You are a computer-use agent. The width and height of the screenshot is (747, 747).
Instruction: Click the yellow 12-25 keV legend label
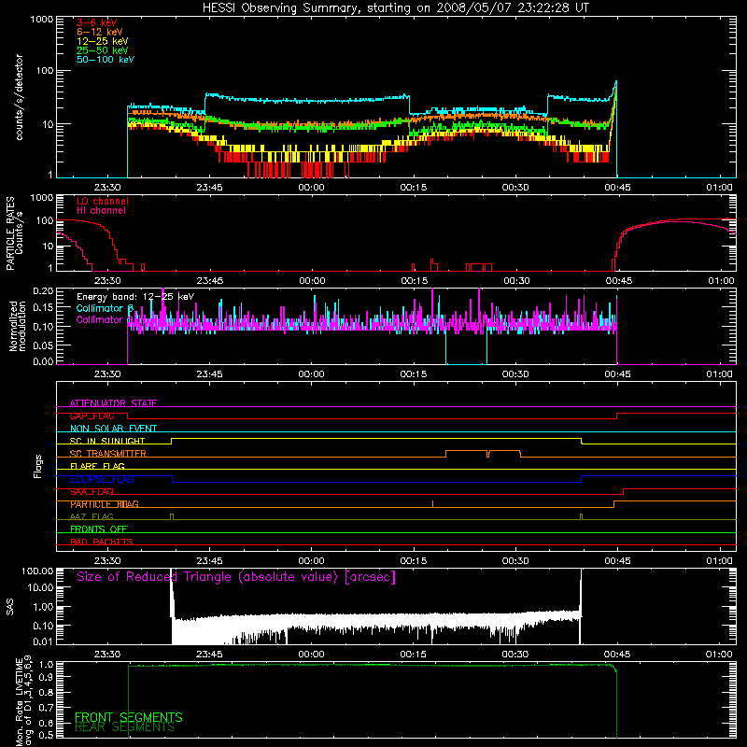click(103, 41)
